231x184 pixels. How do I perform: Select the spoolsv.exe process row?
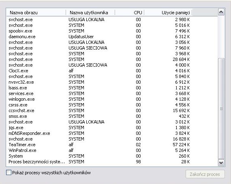pyautogui.click(x=112, y=31)
